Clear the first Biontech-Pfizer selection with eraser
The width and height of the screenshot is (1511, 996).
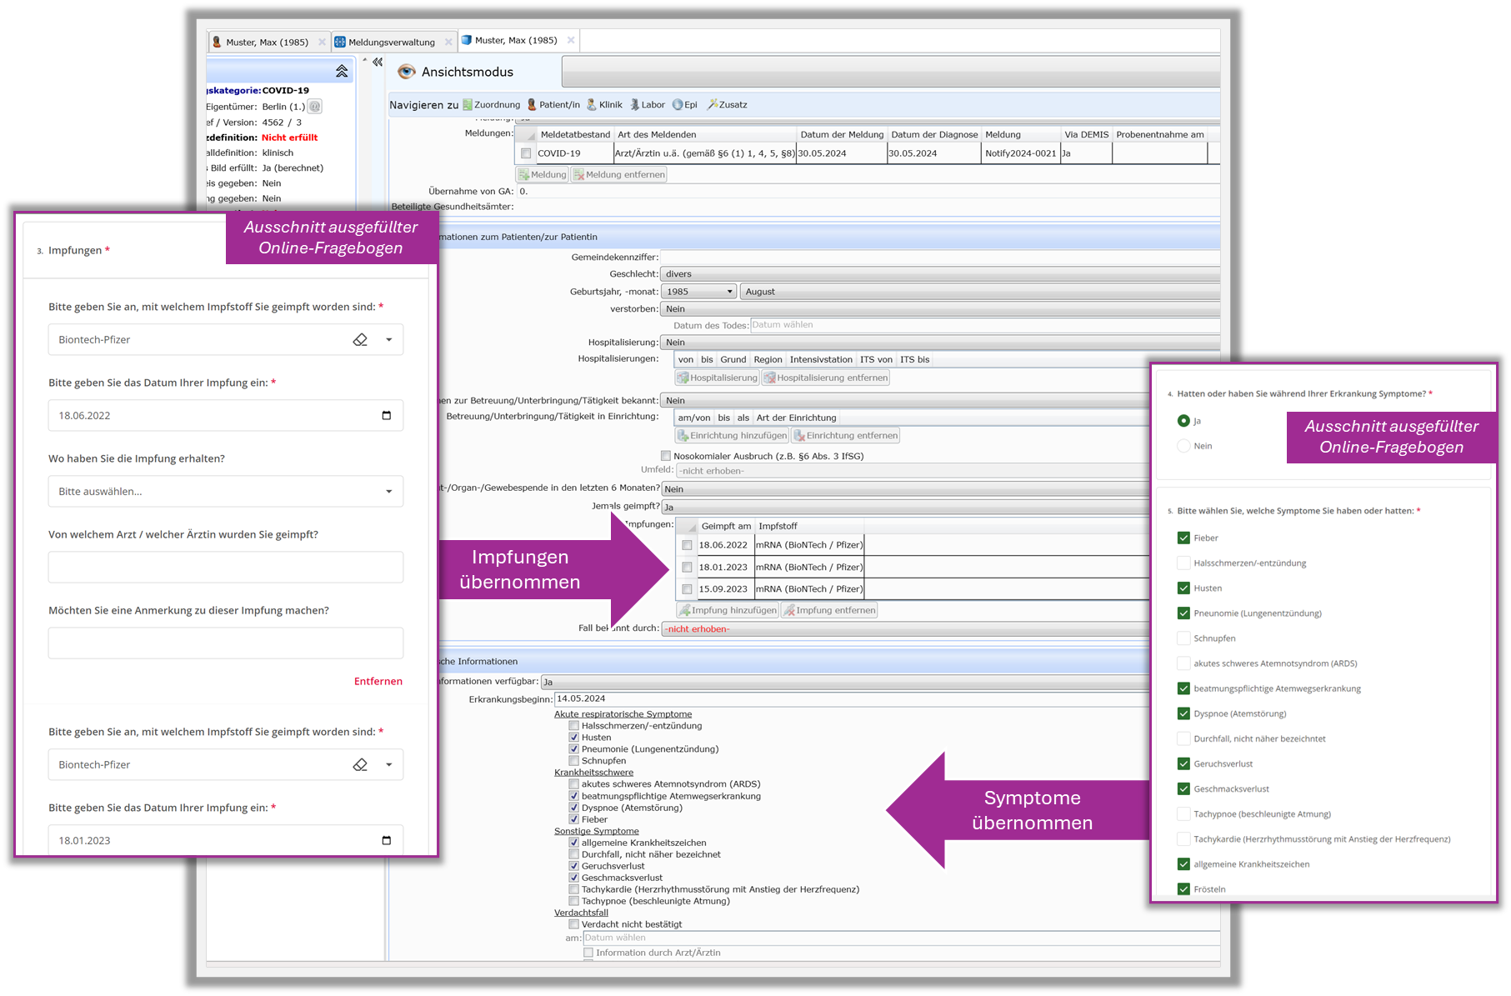360,340
